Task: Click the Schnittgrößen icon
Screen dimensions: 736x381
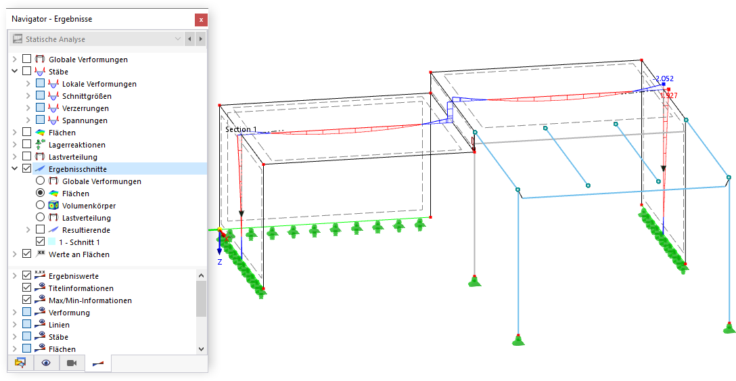Action: 53,96
